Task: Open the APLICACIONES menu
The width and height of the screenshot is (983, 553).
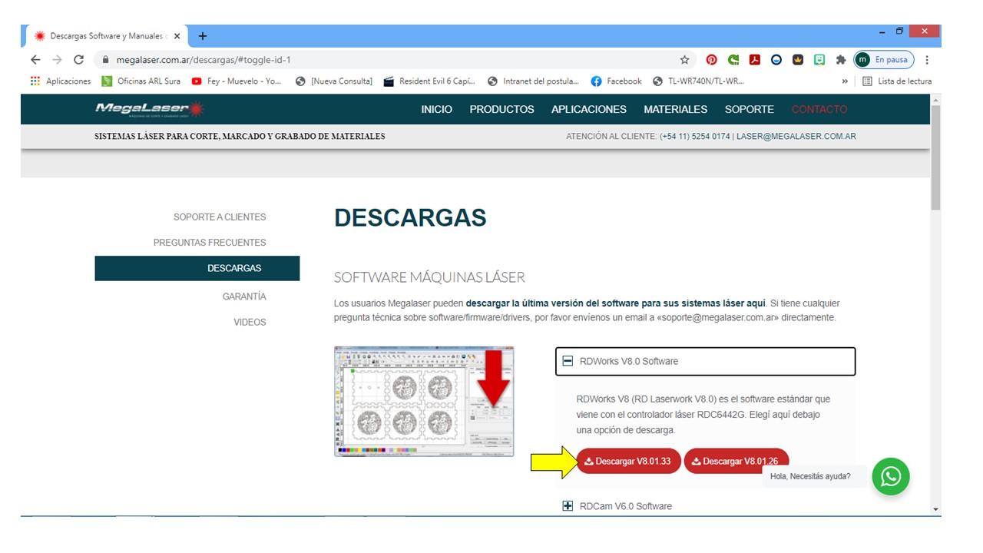Action: point(589,110)
